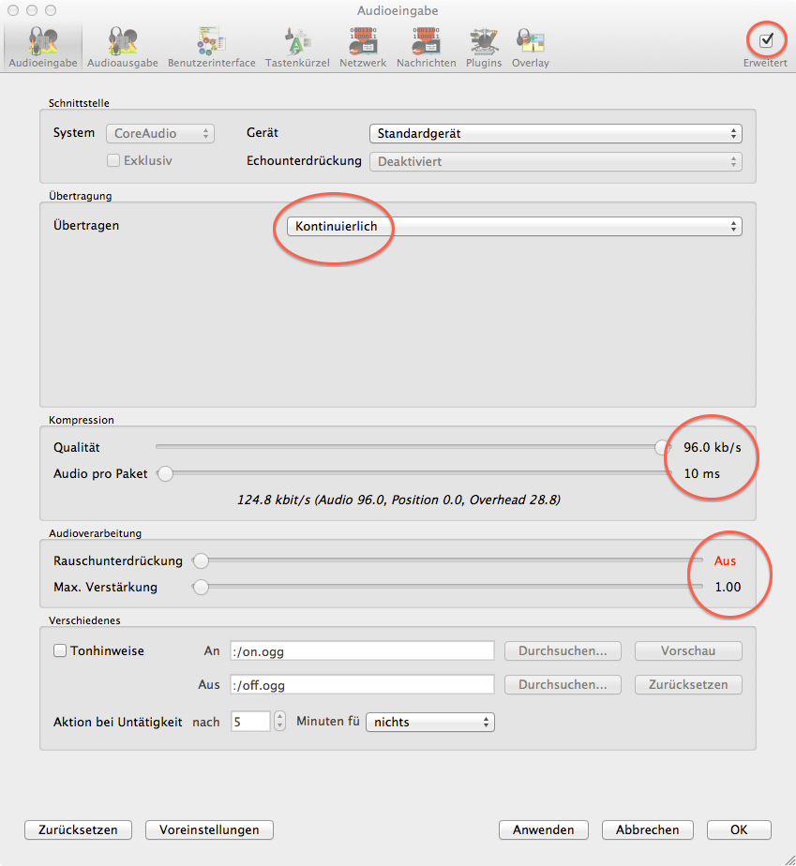This screenshot has width=796, height=866.
Task: Enable the Tonhinweise checkbox
Action: point(60,650)
